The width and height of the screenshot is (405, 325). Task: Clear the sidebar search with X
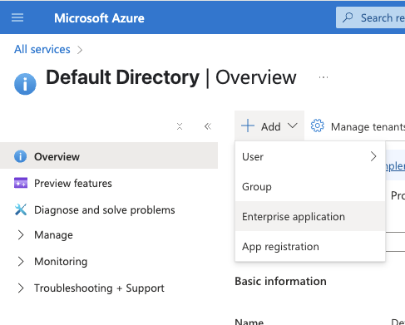(x=180, y=126)
